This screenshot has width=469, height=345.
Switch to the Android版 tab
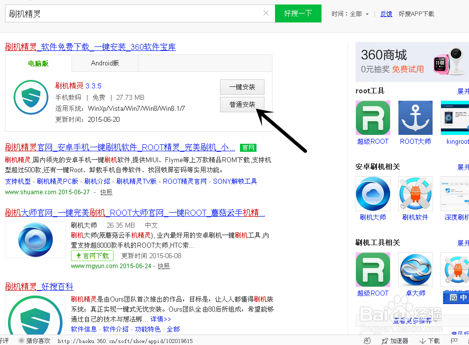coord(105,63)
